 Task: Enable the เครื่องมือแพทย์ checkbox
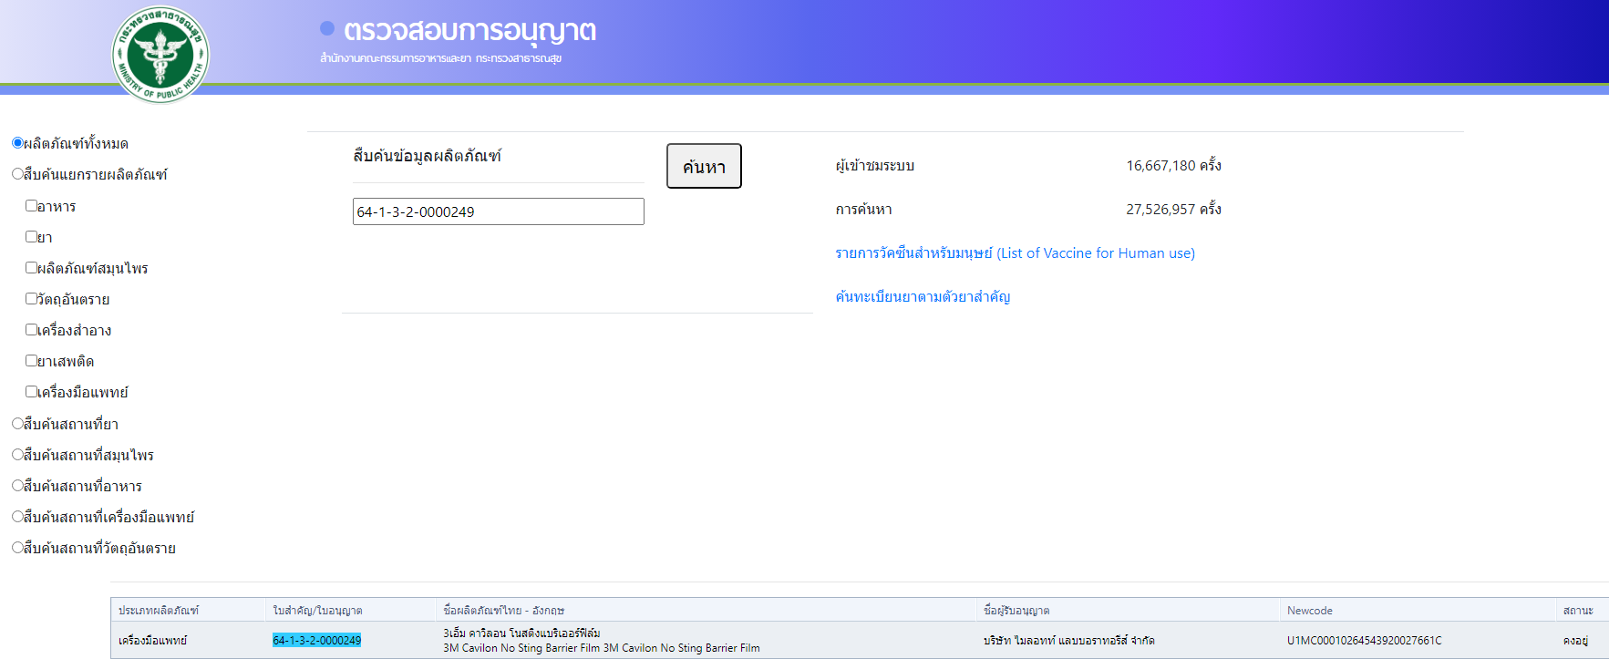(x=31, y=392)
